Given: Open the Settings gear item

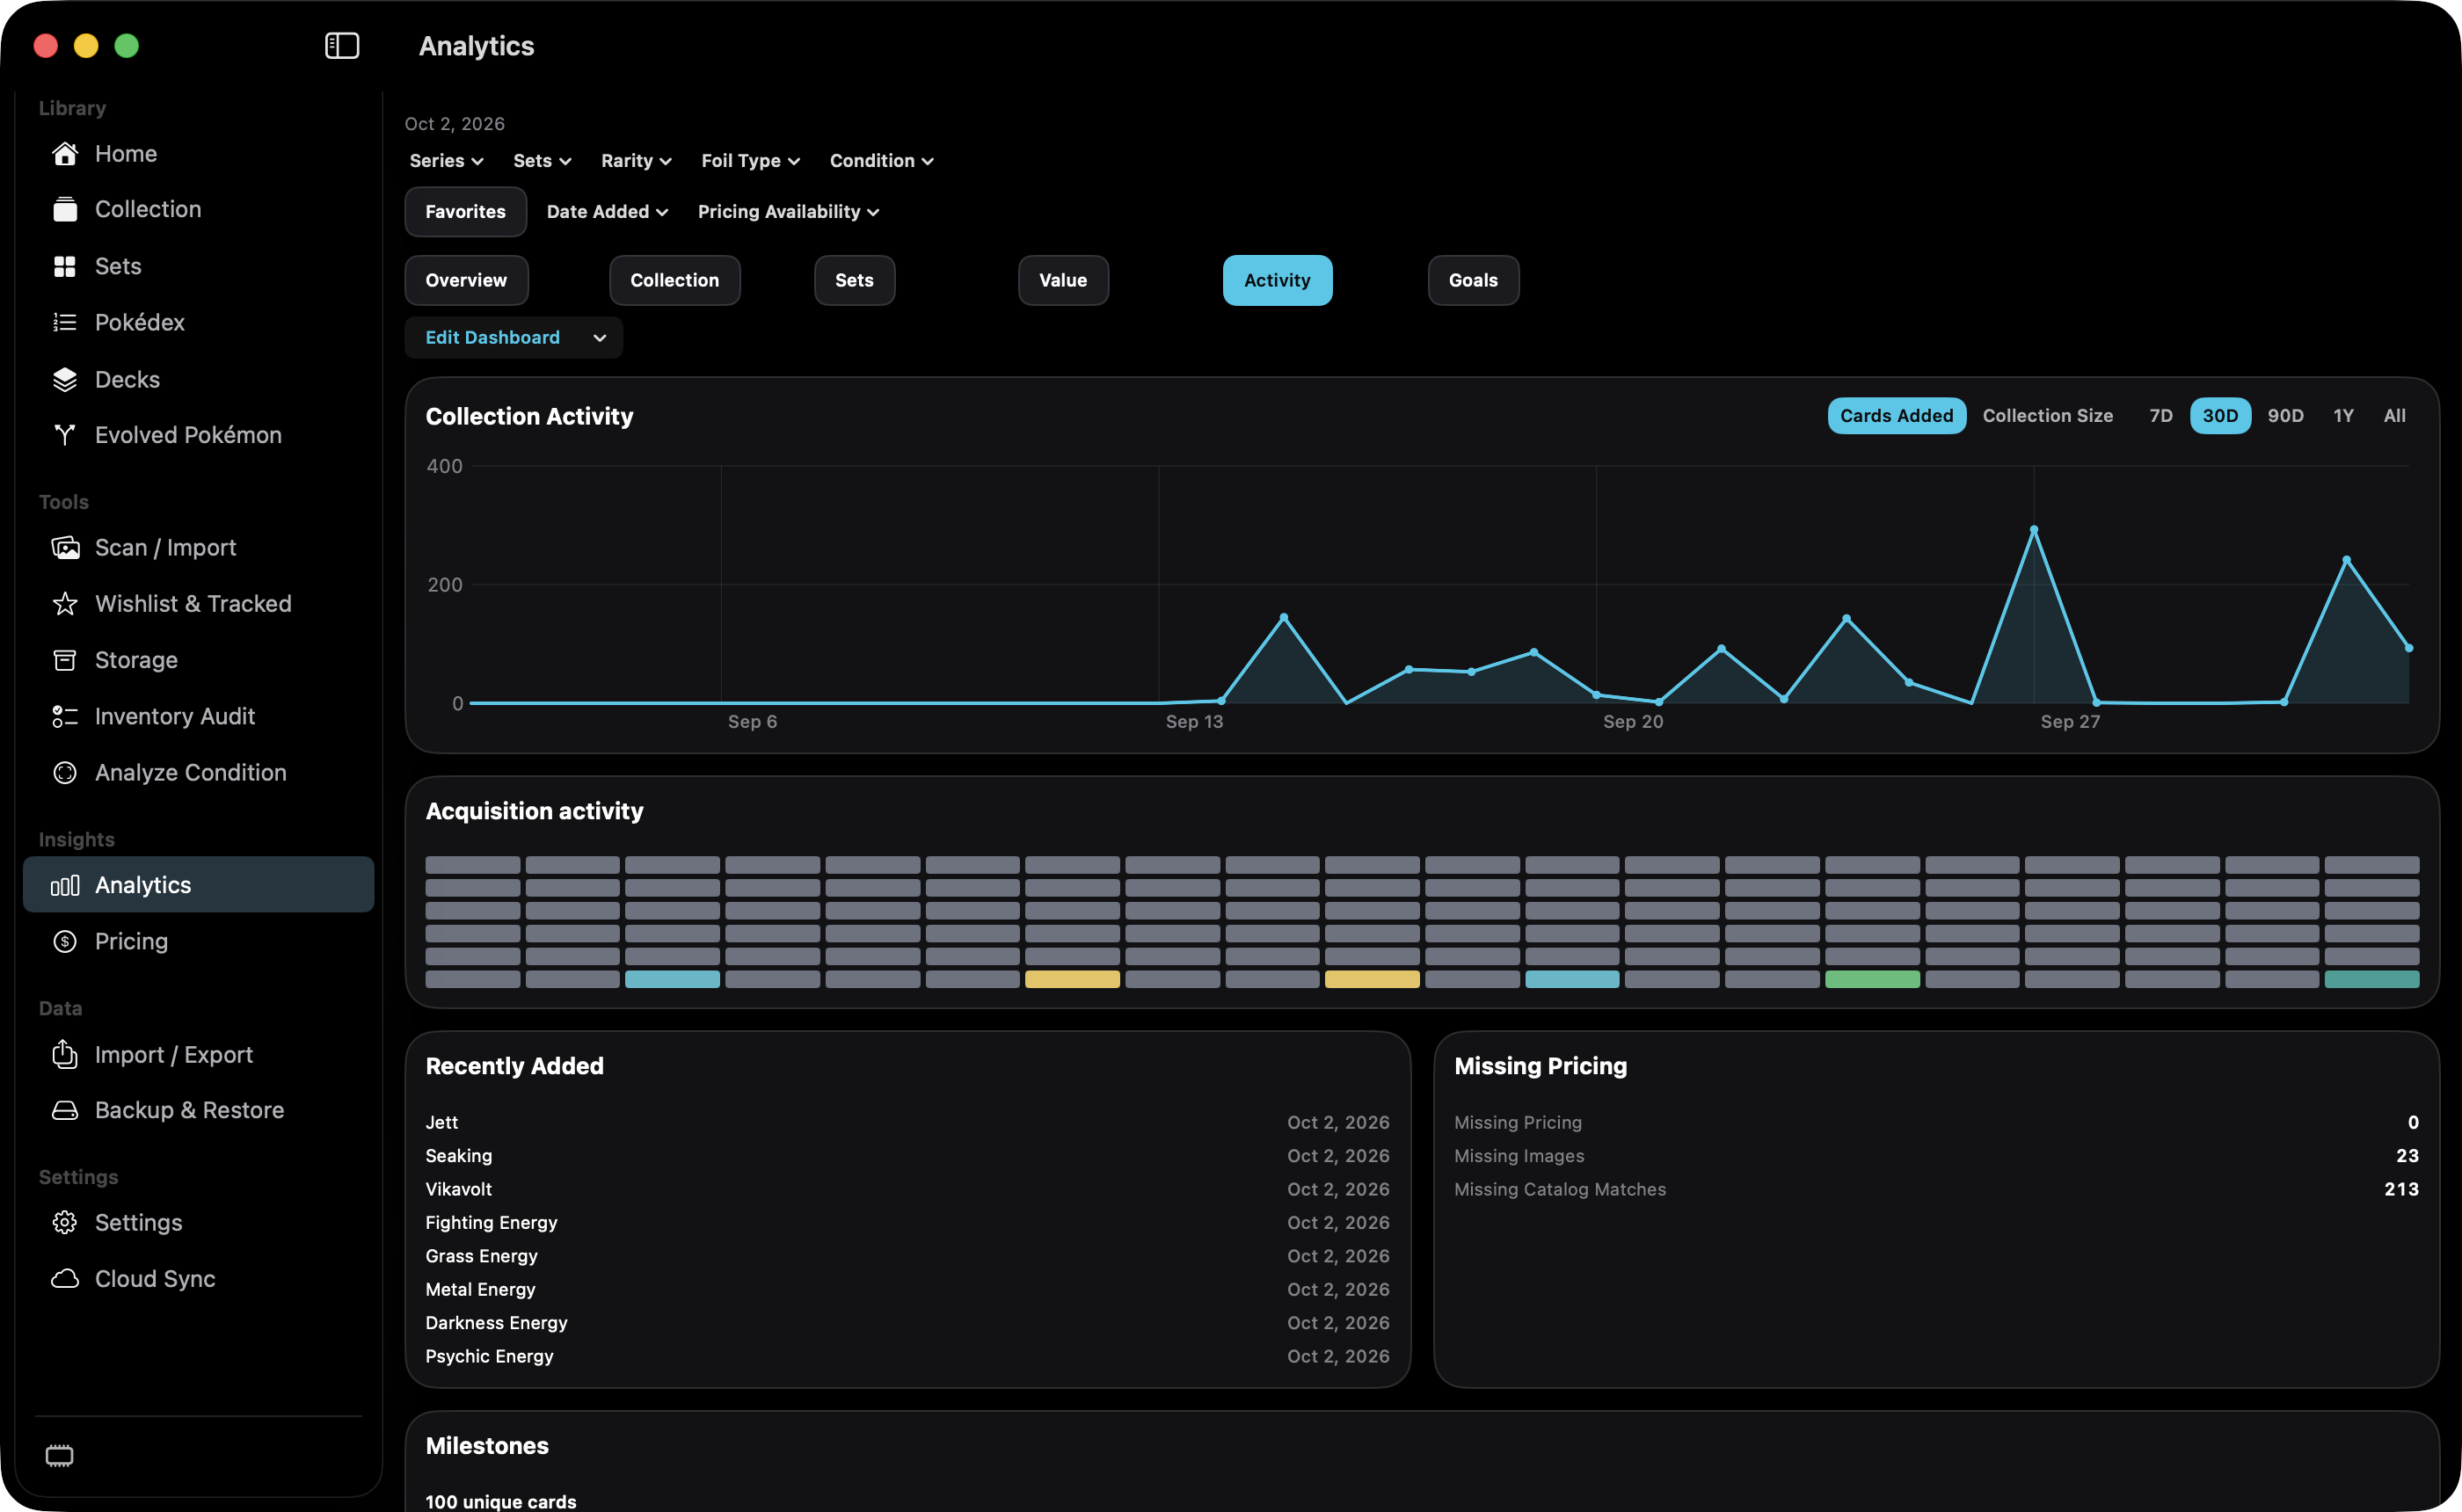Looking at the screenshot, I should [198, 1223].
